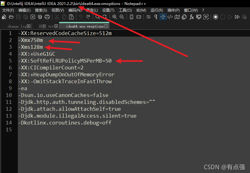Open the 文件(F) menu
Image resolution: width=250 pixels, height=173 pixels.
[x=8, y=10]
